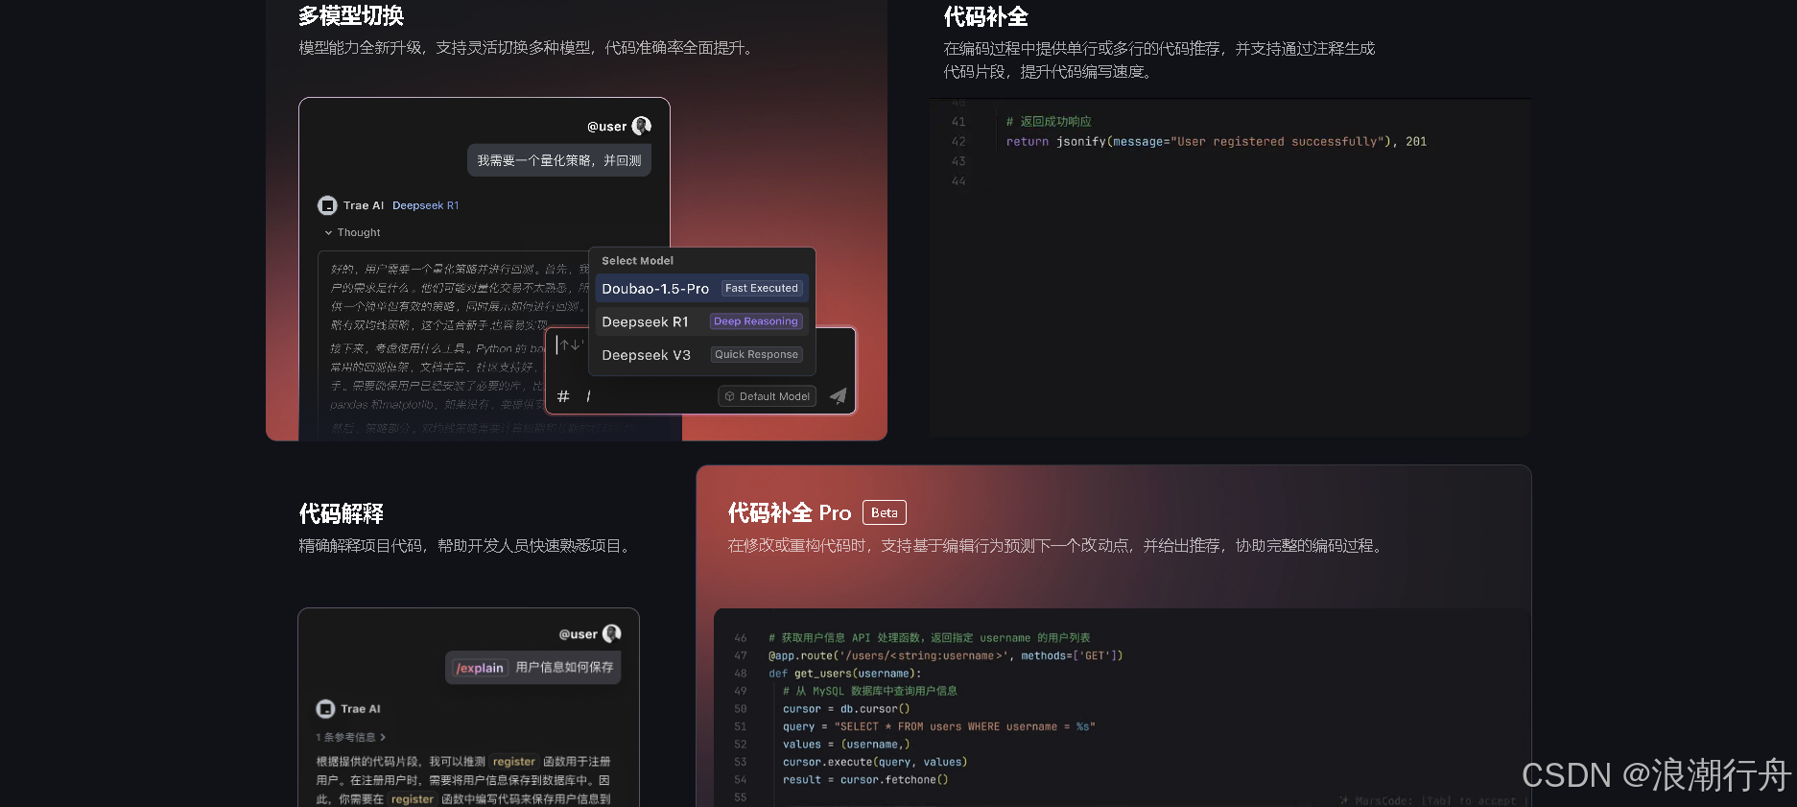Click the 代码补全 heading at top right
Screen dimensions: 1797x807
(x=985, y=16)
